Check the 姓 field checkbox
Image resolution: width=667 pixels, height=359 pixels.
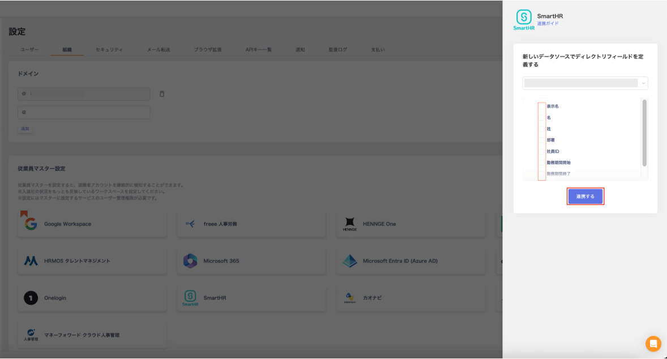[x=542, y=129]
